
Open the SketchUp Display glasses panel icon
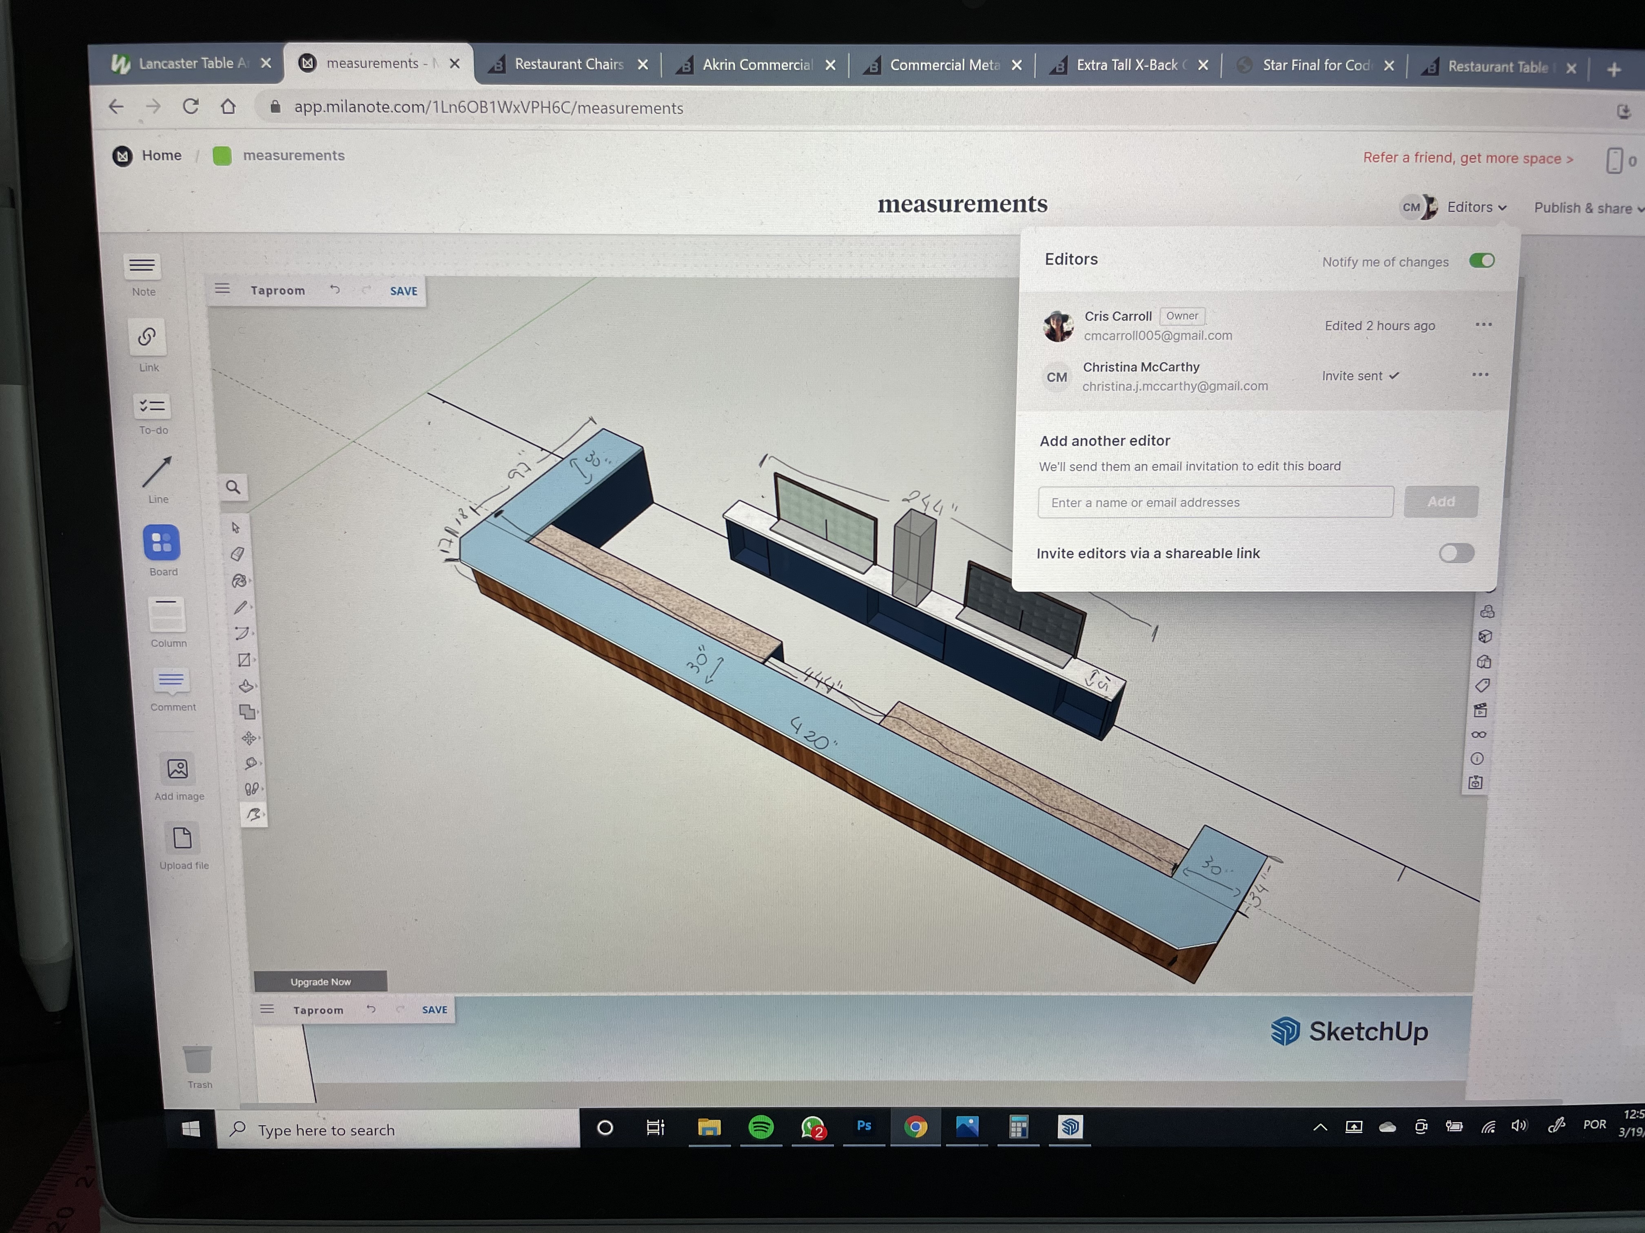pos(1479,734)
